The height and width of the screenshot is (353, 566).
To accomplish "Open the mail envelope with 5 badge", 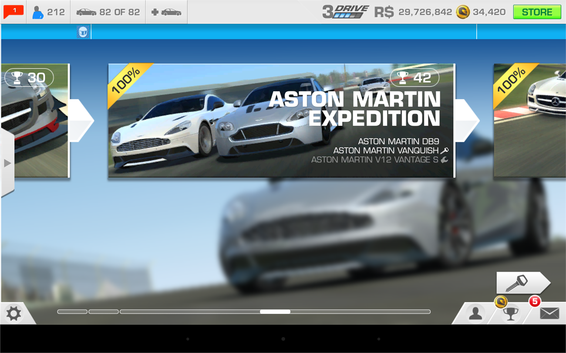I will point(549,313).
